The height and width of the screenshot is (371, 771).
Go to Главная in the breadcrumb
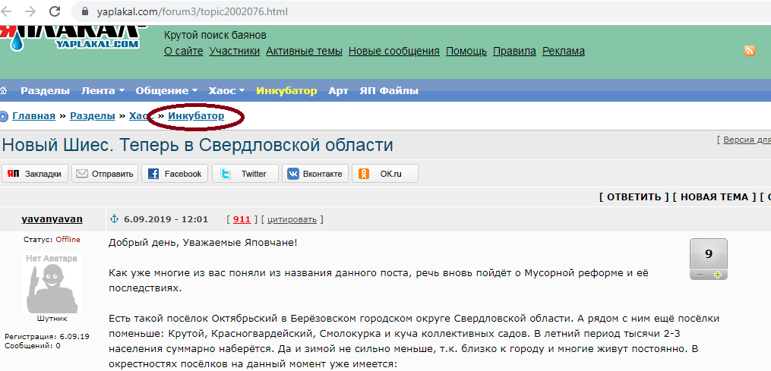click(34, 117)
